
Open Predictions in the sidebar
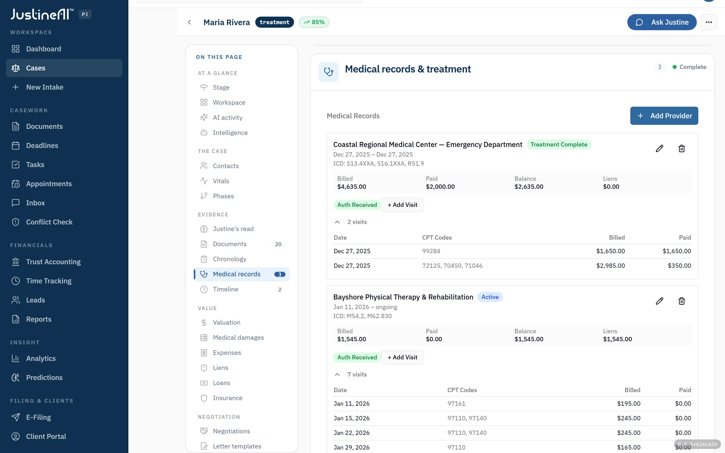click(x=64, y=377)
